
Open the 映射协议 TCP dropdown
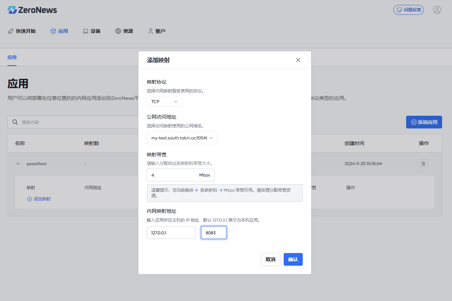tap(164, 101)
